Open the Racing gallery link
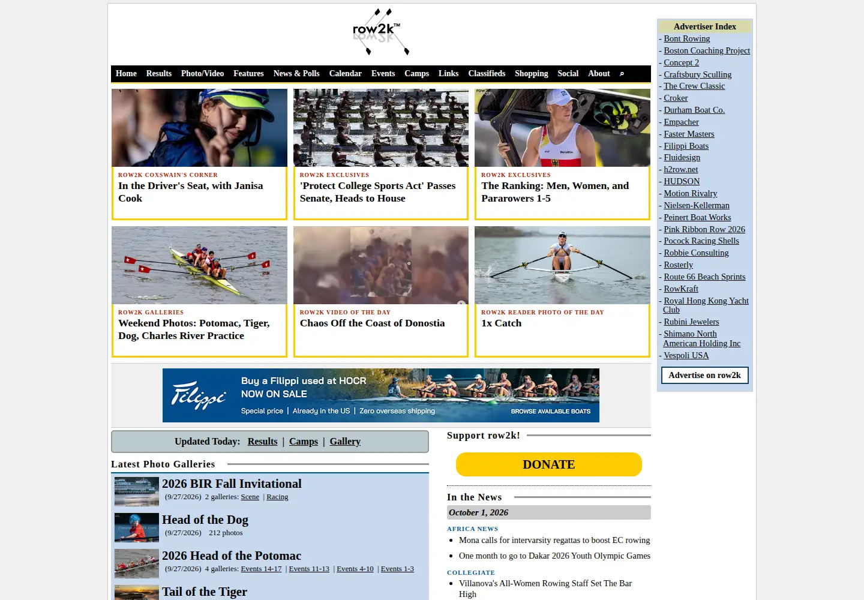This screenshot has height=600, width=864. tap(277, 497)
